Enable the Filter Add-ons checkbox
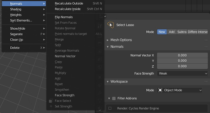Viewport: 210px width, 113px height. [114, 98]
